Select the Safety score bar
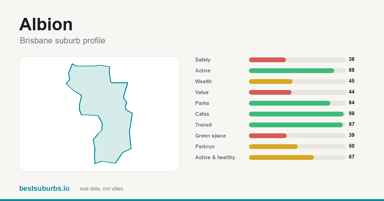This screenshot has width=384, height=201. point(297,60)
